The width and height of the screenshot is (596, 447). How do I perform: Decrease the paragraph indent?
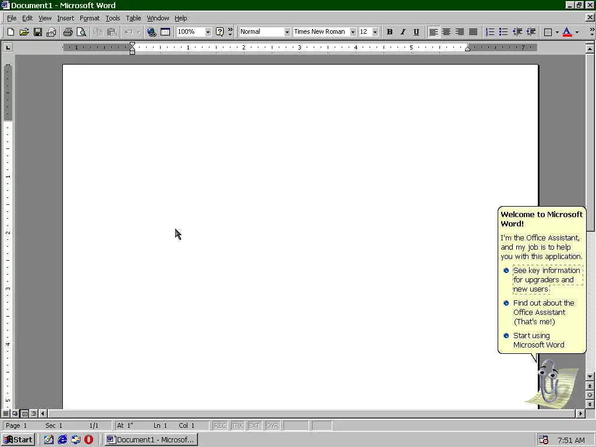[x=517, y=32]
